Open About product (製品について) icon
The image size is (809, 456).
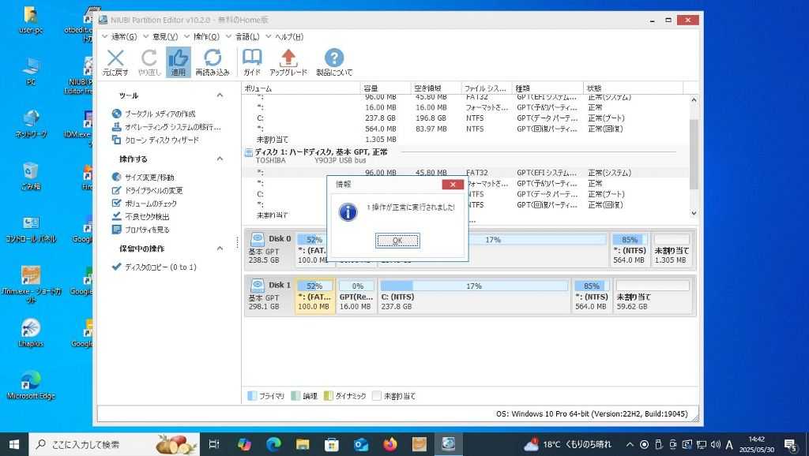334,60
